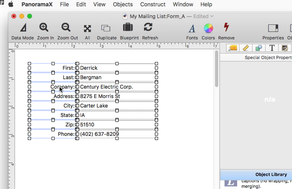The height and width of the screenshot is (189, 292).
Task: Remove the selected objects
Action: pos(226,31)
